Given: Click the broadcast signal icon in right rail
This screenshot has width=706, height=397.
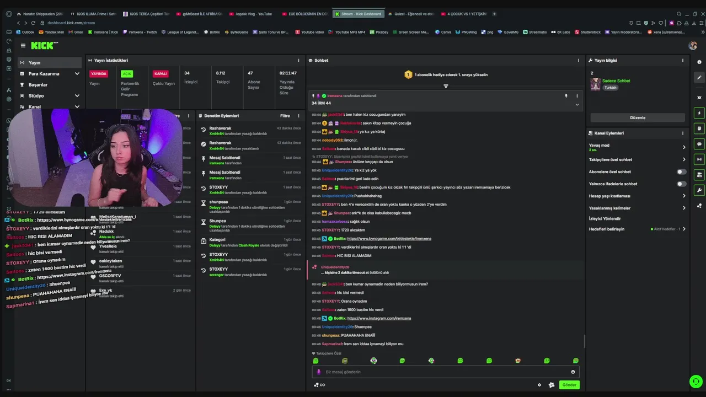Looking at the screenshot, I should pyautogui.click(x=699, y=159).
